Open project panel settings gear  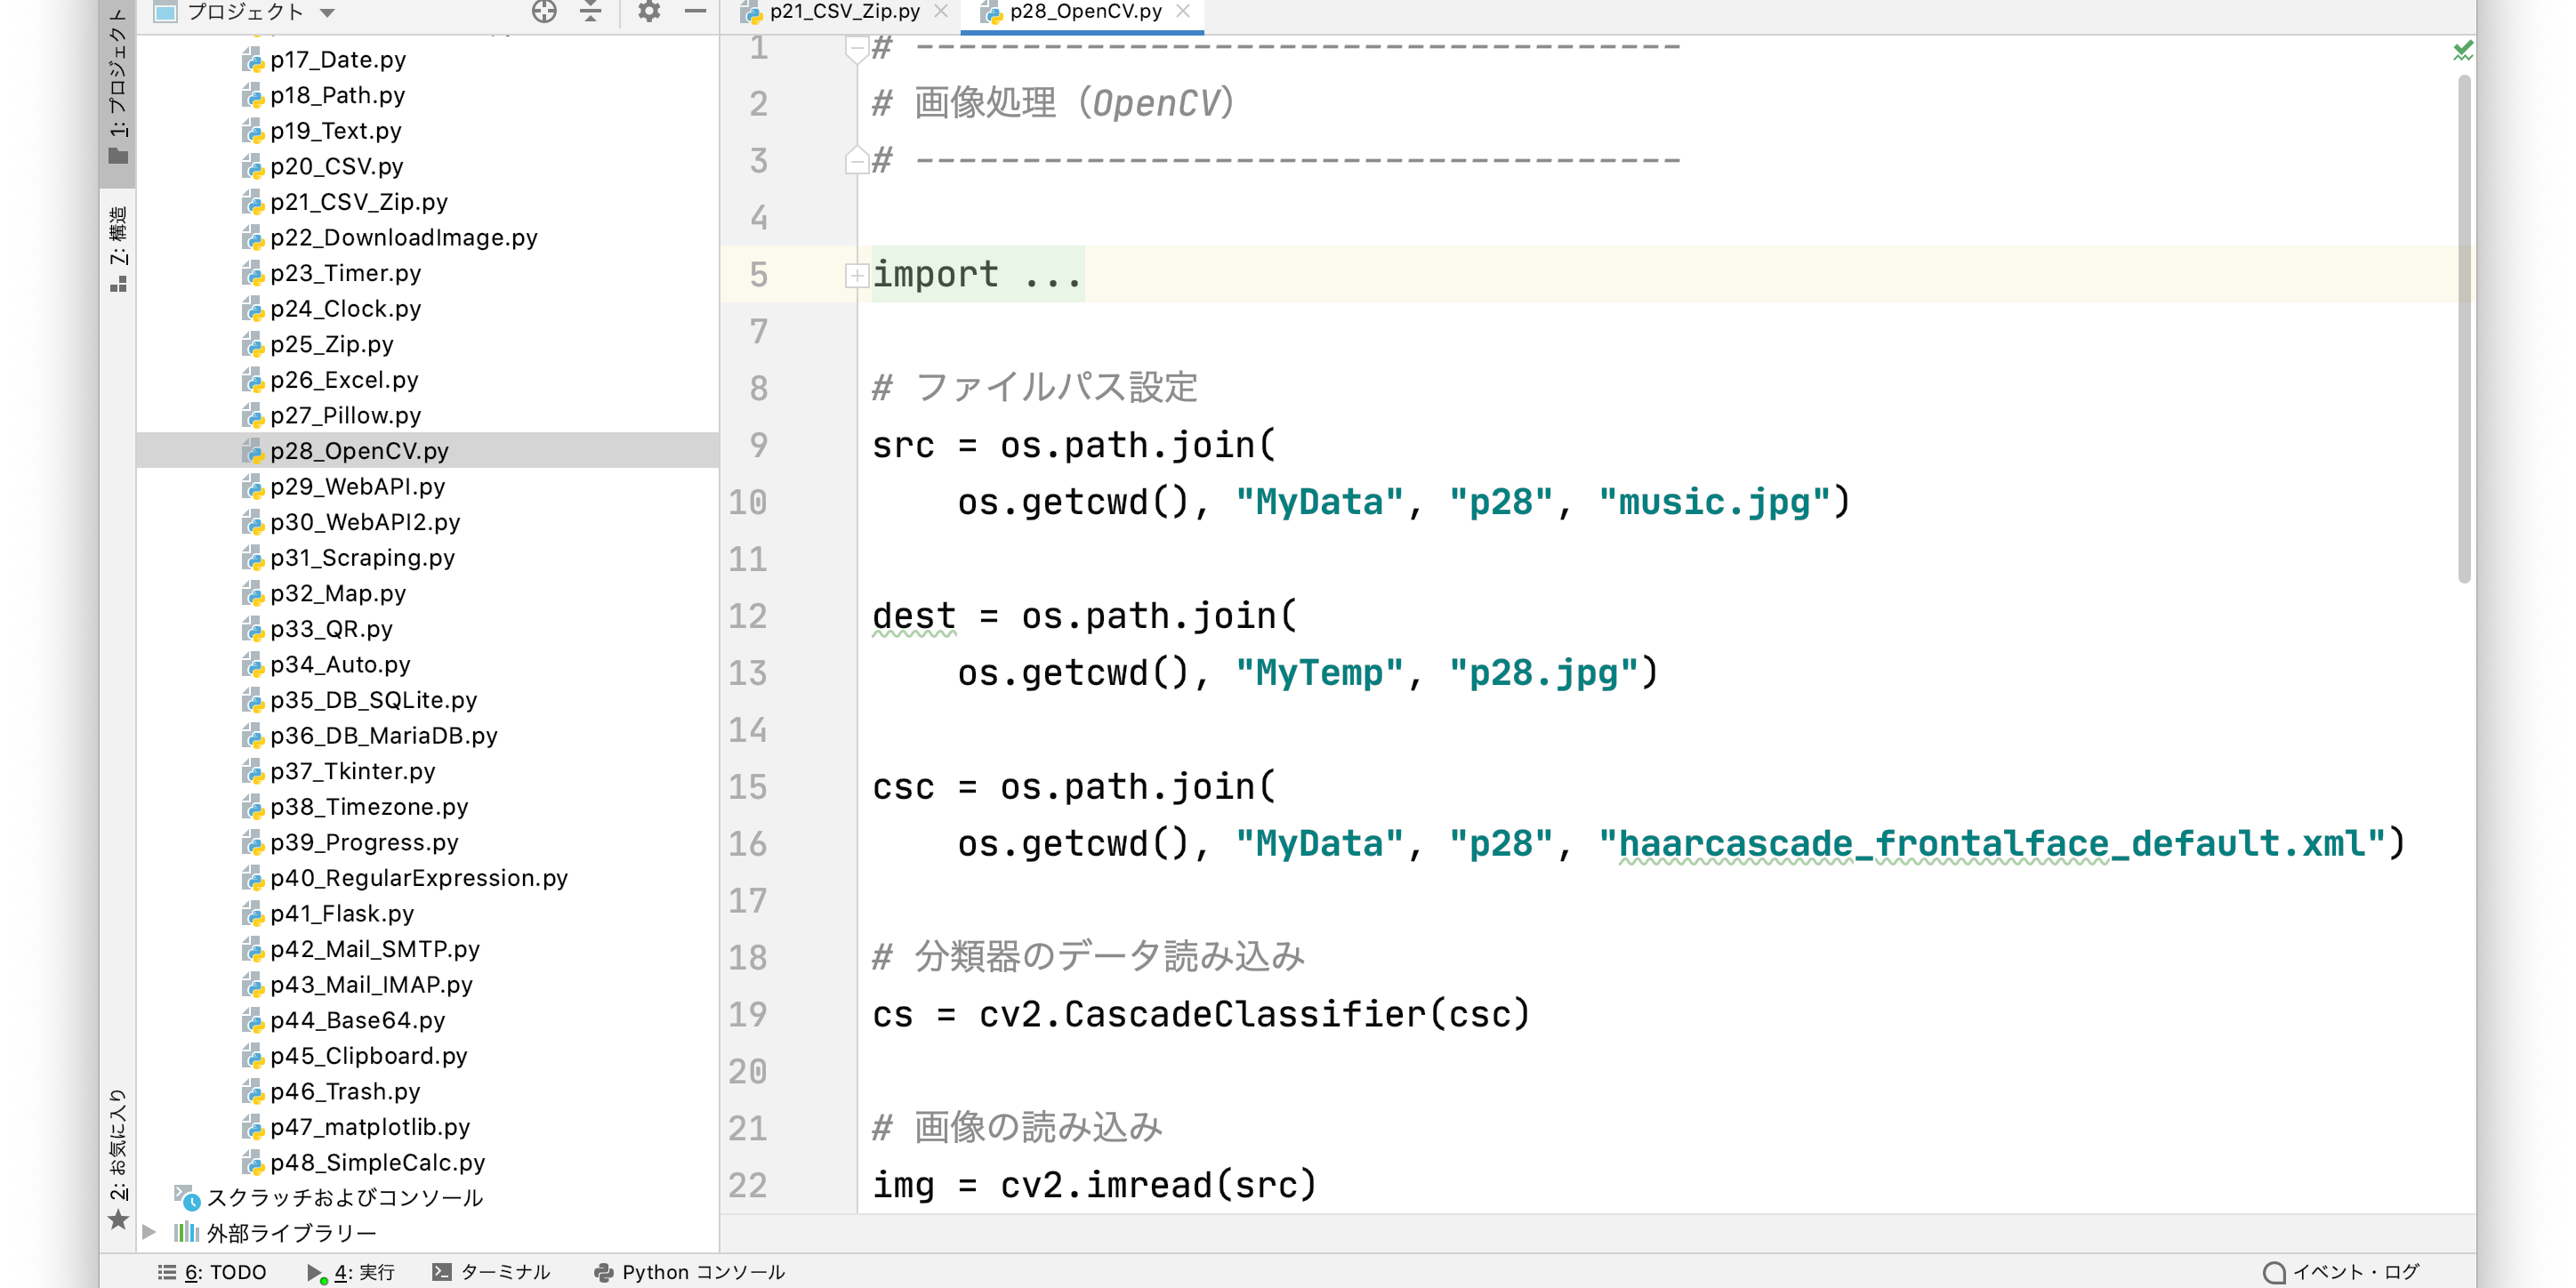pos(649,12)
